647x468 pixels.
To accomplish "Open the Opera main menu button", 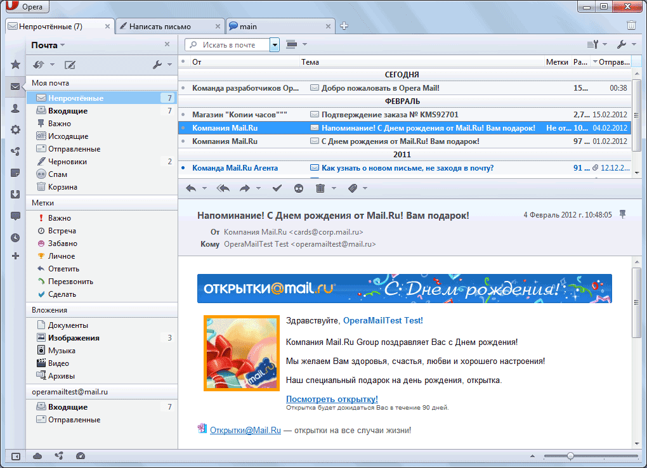I will click(x=27, y=6).
